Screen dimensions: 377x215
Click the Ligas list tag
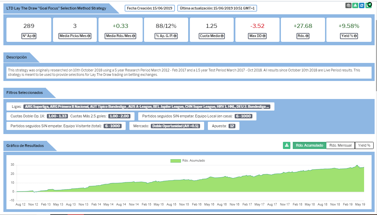click(147, 106)
